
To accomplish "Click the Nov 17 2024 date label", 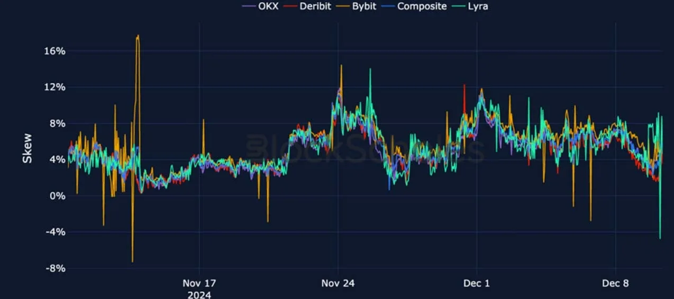I will point(199,288).
